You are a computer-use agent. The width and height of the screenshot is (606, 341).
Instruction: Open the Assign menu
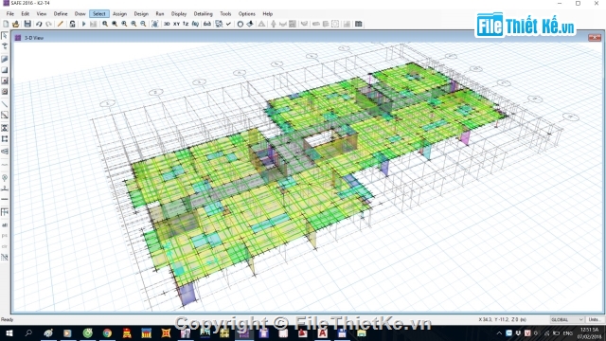(120, 14)
